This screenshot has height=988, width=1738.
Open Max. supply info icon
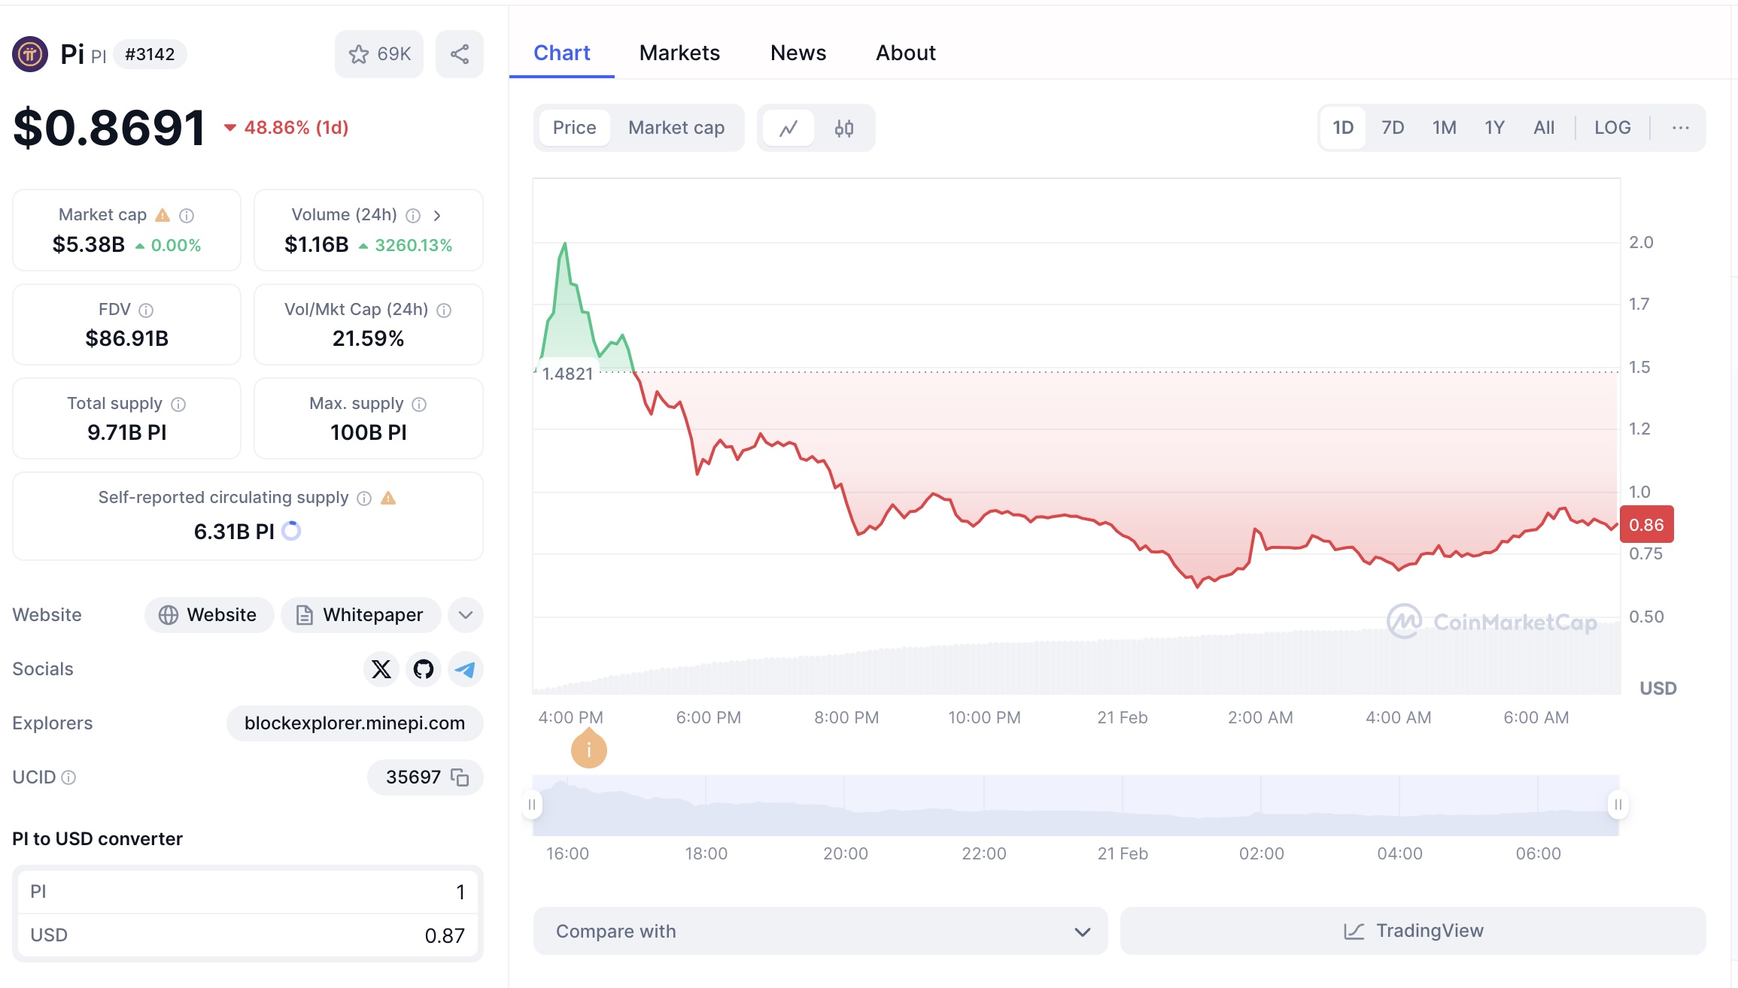coord(419,405)
